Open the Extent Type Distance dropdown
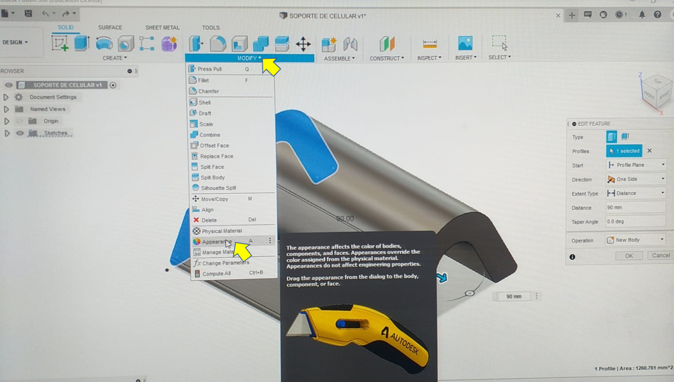Image resolution: width=674 pixels, height=382 pixels. click(x=636, y=193)
